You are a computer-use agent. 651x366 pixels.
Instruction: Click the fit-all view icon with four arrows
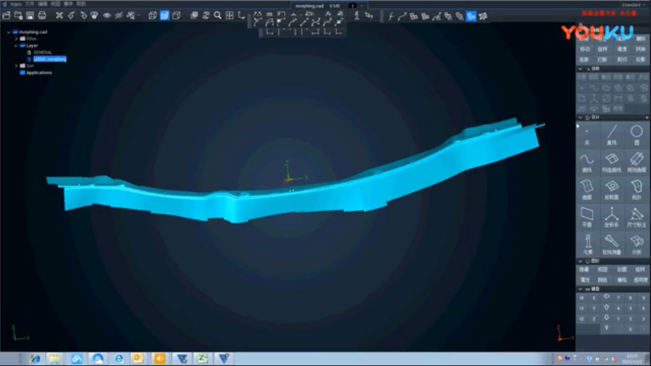229,16
